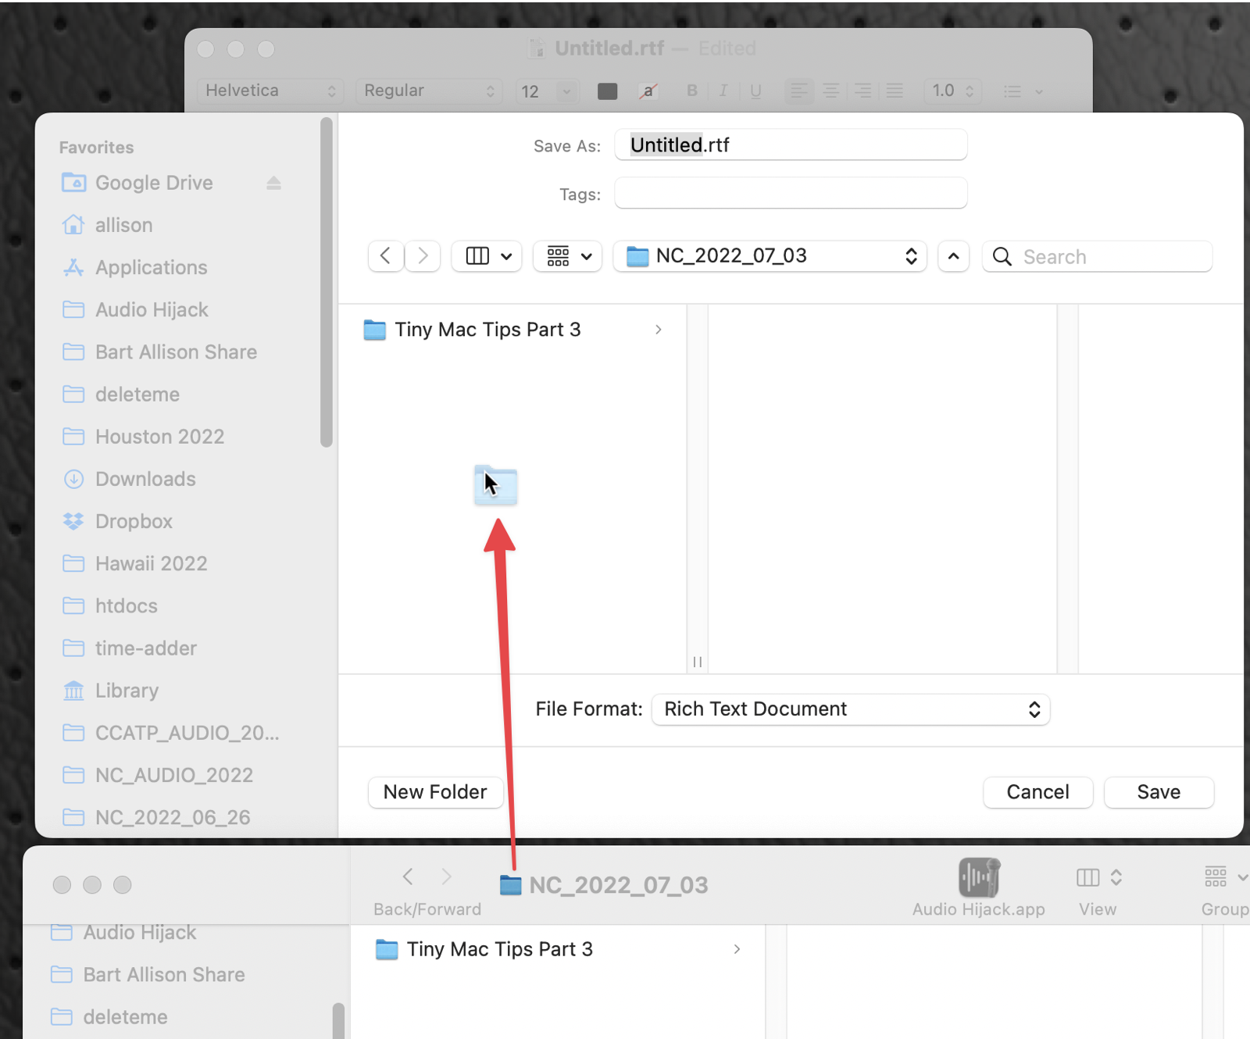
Task: Click the Save As filename field
Action: click(x=791, y=145)
